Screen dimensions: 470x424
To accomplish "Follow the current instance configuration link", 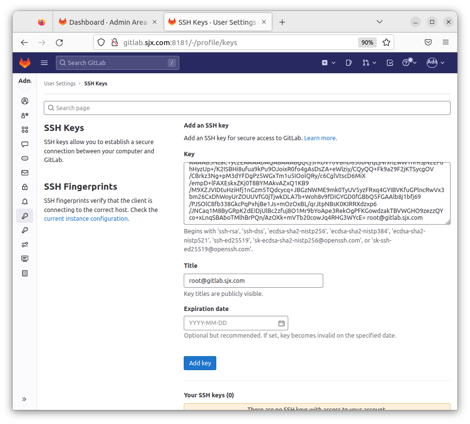I will 86,219.
